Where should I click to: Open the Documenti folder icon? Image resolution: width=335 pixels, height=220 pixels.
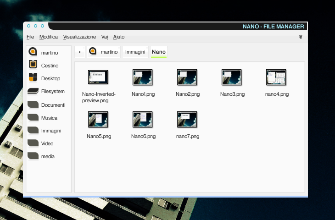33,104
